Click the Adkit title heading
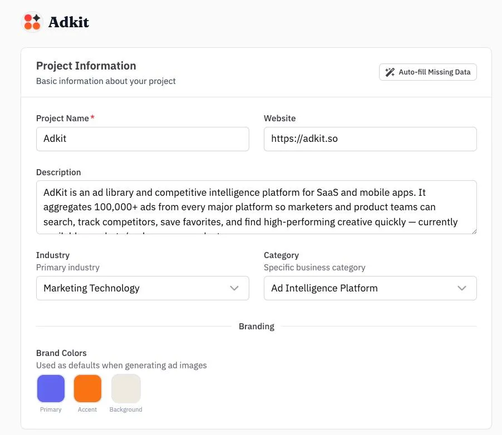This screenshot has width=502, height=435. click(68, 23)
